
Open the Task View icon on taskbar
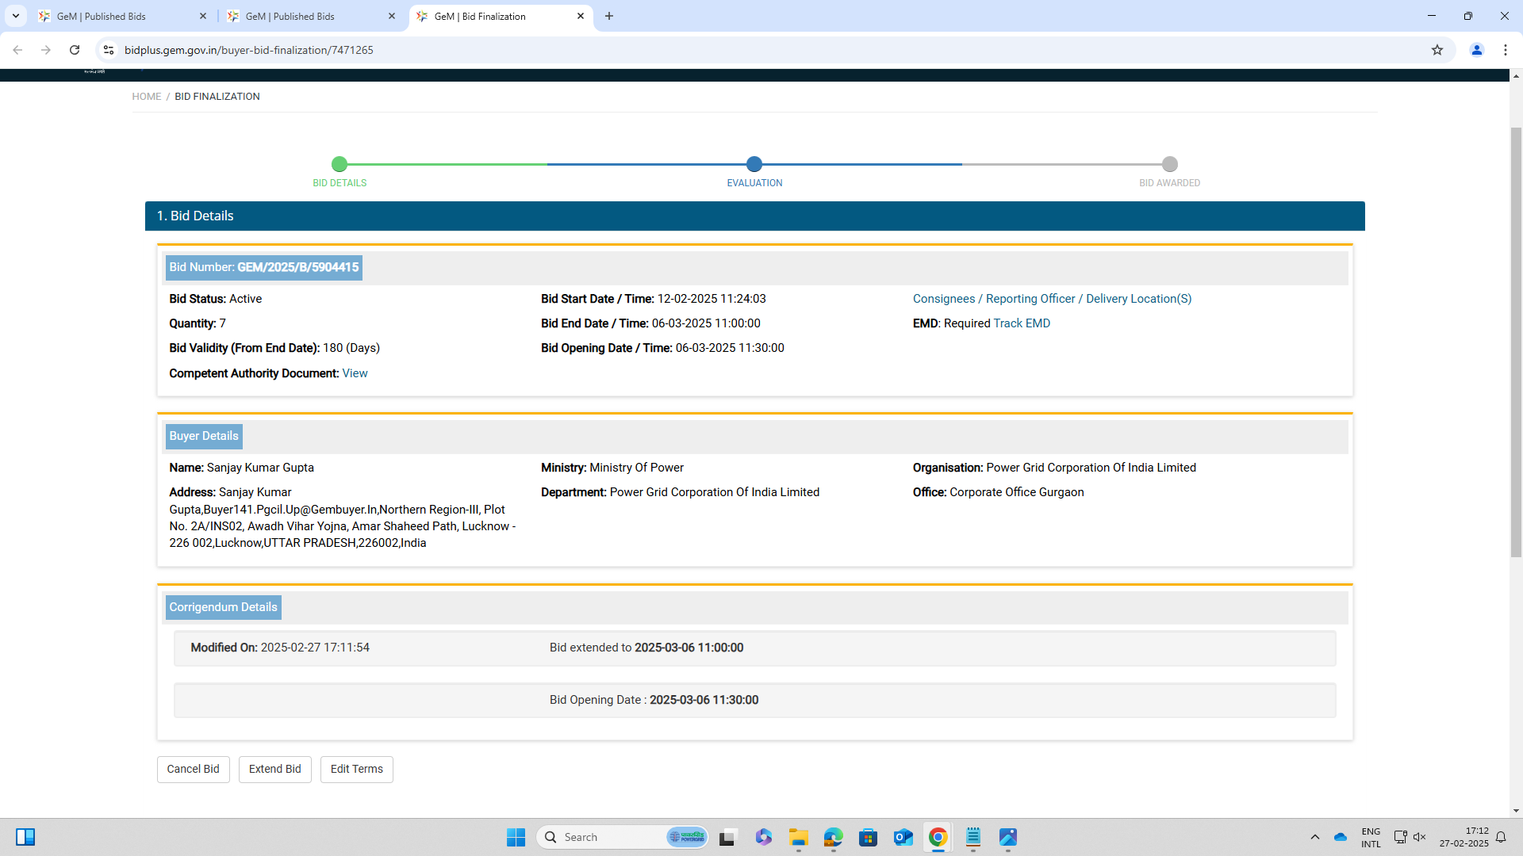[728, 838]
